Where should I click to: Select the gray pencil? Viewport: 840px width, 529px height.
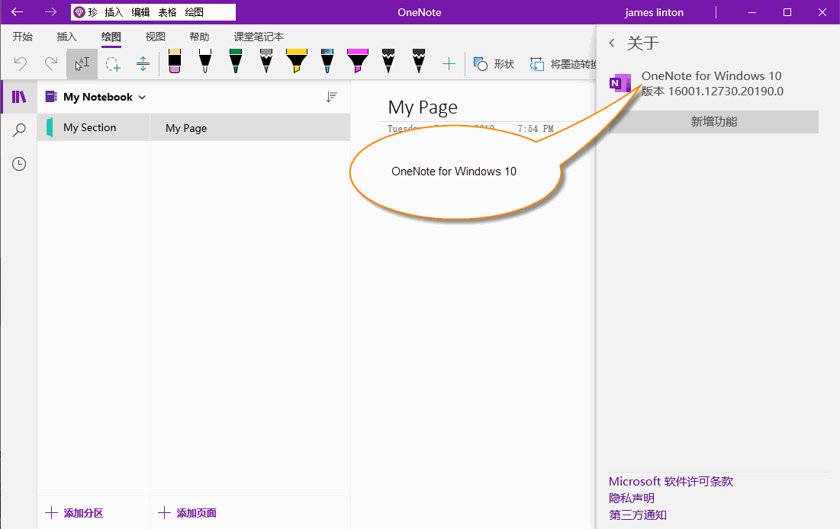click(x=266, y=61)
